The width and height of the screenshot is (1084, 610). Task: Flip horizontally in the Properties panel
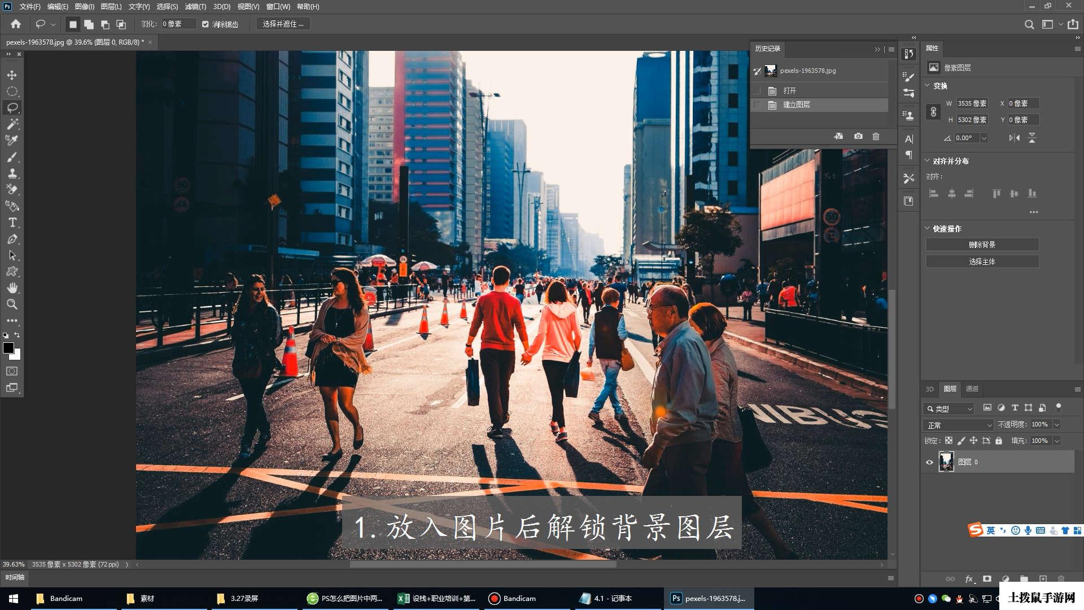pos(1015,138)
